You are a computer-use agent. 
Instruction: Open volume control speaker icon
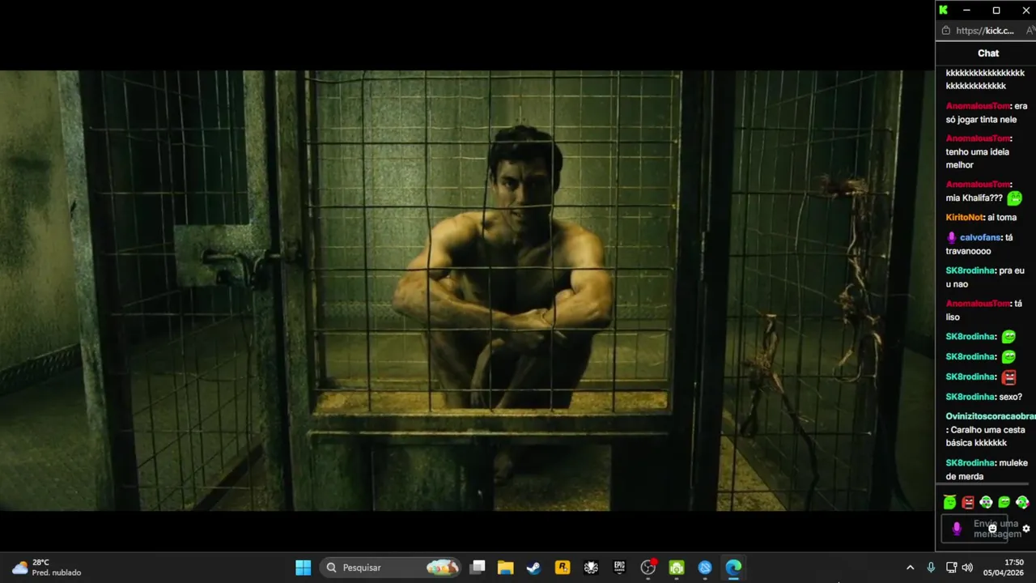(x=967, y=568)
